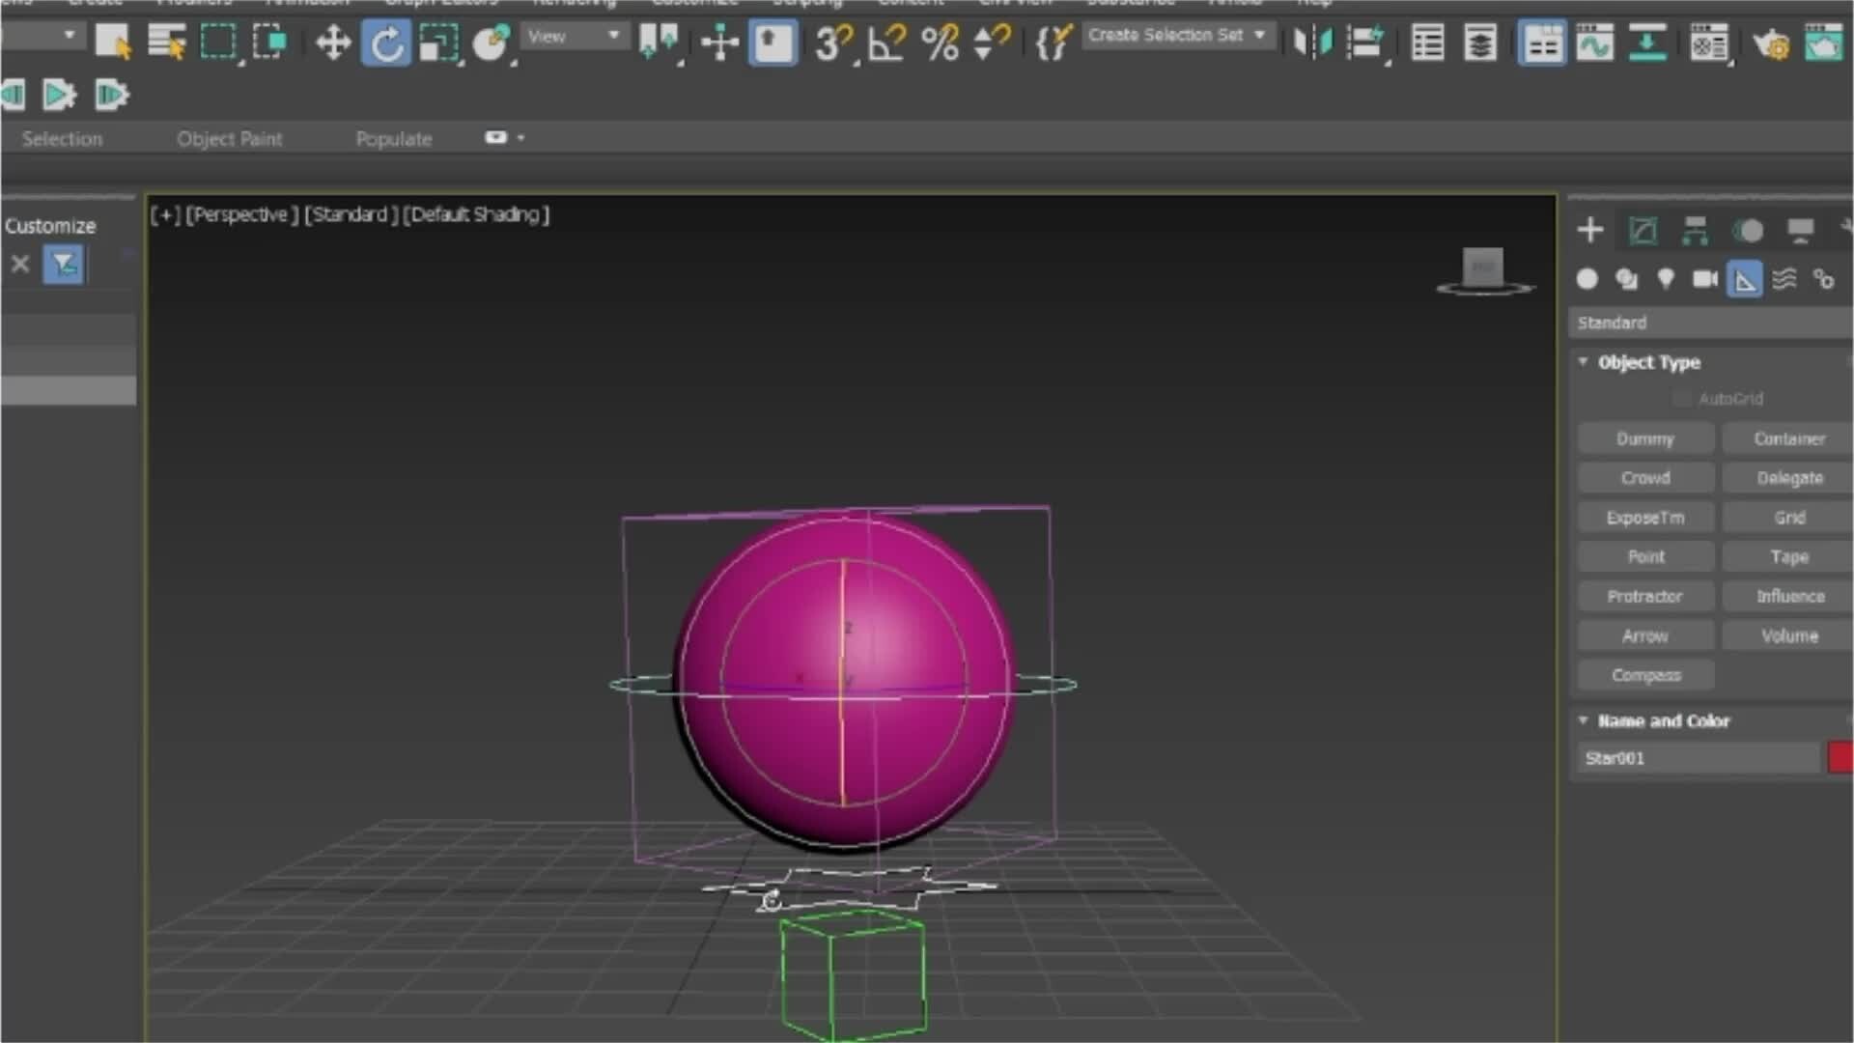Open the object color swatch beside Star001
This screenshot has height=1043, width=1854.
(1840, 757)
